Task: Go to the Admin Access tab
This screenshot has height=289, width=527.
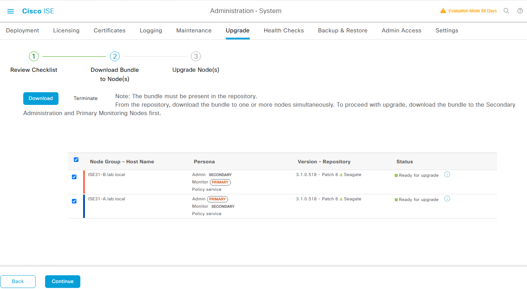Action: pos(402,31)
